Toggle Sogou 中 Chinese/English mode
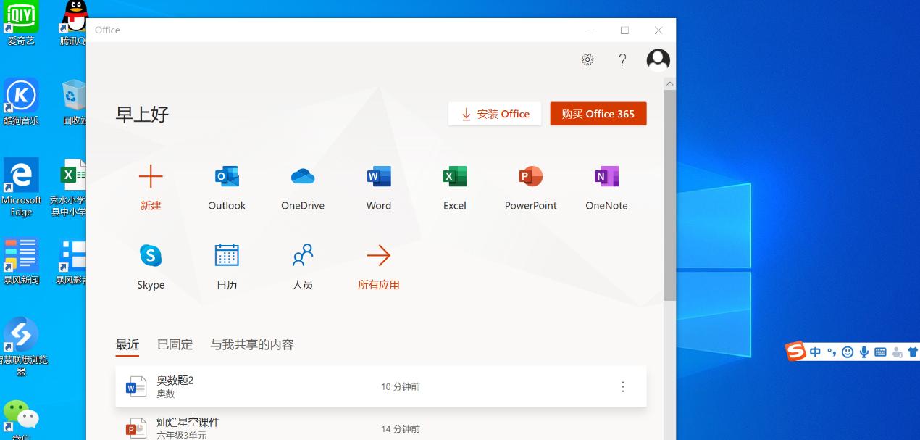This screenshot has width=920, height=440. [x=816, y=352]
